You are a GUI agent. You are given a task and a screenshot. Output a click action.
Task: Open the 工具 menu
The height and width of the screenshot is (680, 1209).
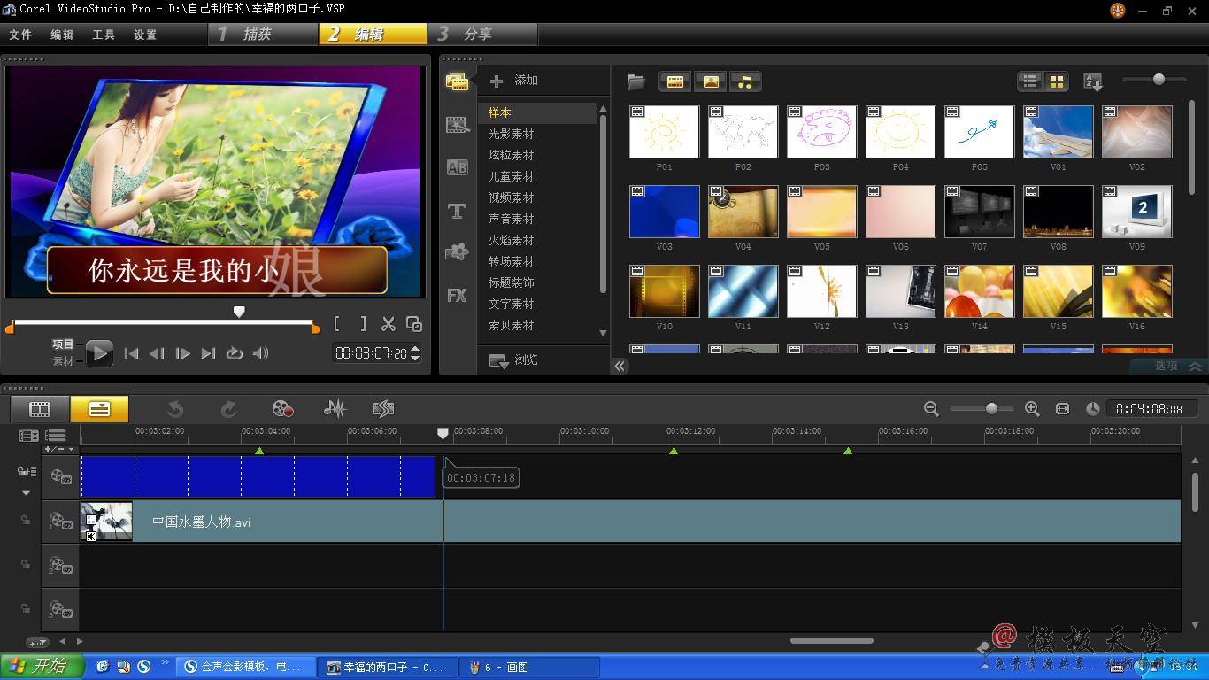104,35
